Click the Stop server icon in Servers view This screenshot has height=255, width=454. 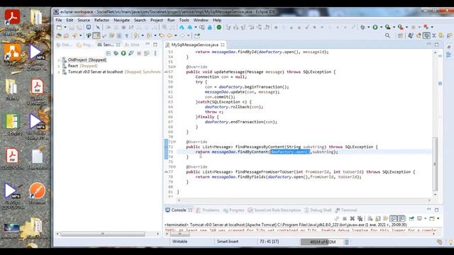point(139,54)
